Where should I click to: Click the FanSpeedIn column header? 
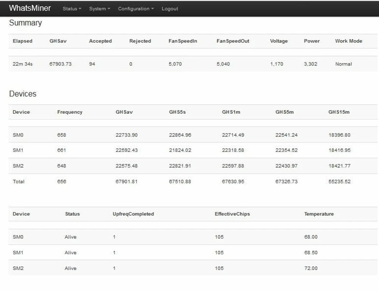coord(183,41)
